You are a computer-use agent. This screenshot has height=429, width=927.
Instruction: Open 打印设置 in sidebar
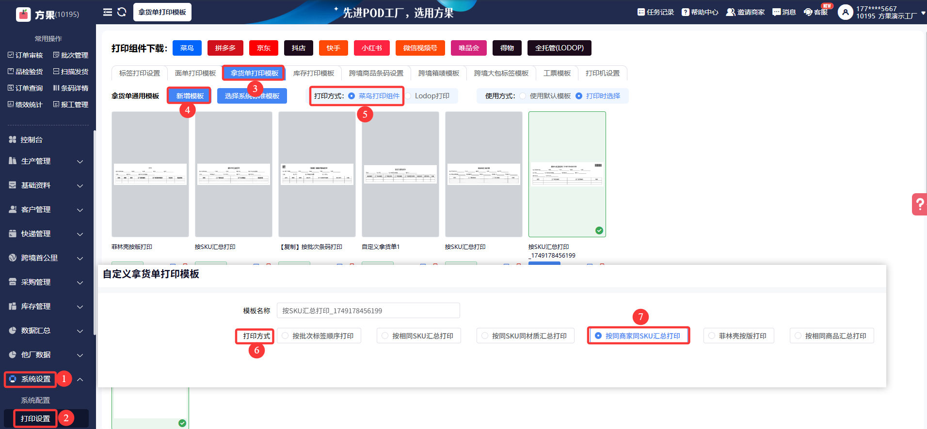tap(35, 418)
